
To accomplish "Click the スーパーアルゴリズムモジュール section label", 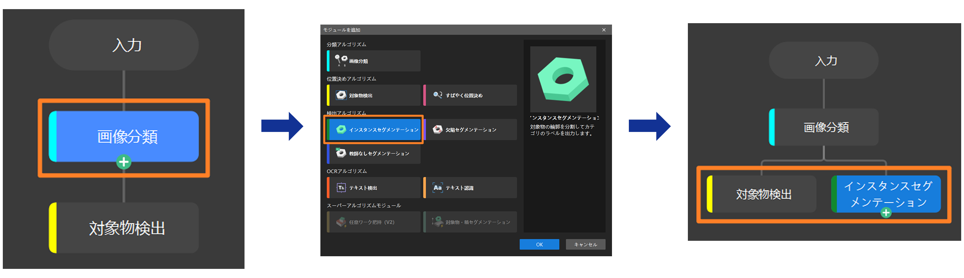I will [x=364, y=205].
